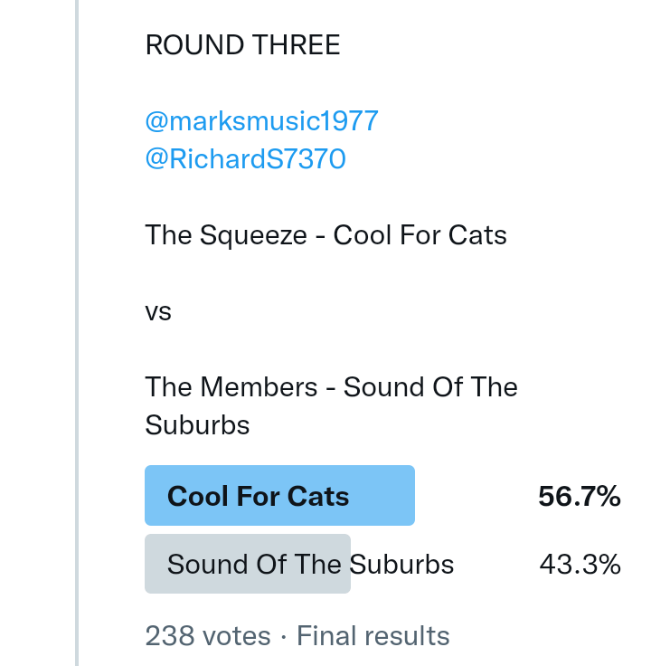Select the gray Sound Of The Suburbs poll bar
This screenshot has height=666, width=651.
(247, 564)
